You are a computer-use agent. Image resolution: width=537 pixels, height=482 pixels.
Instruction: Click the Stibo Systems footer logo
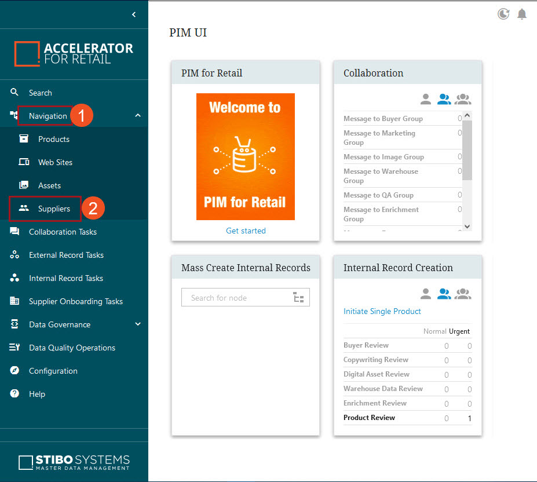pyautogui.click(x=74, y=462)
